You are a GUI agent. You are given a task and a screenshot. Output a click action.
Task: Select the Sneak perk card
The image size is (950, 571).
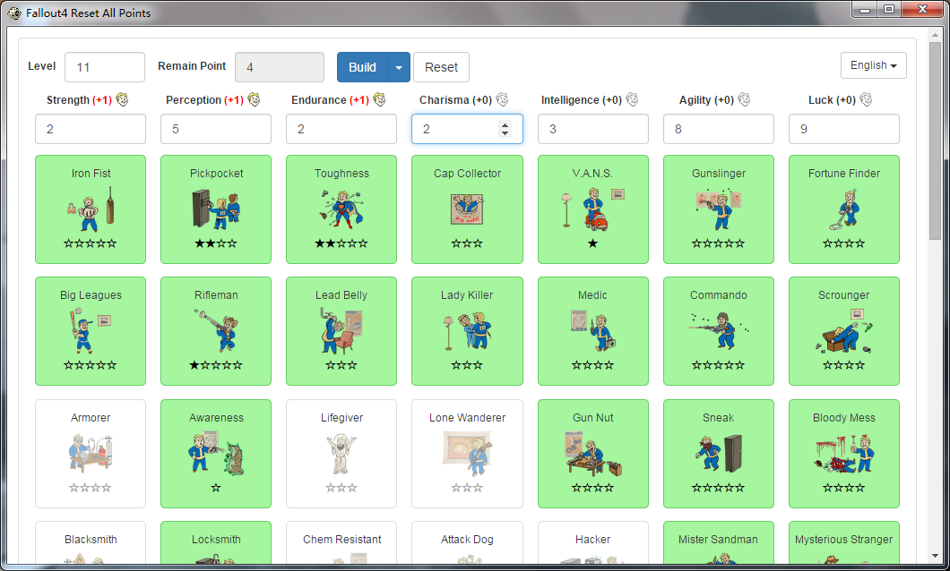pos(719,454)
